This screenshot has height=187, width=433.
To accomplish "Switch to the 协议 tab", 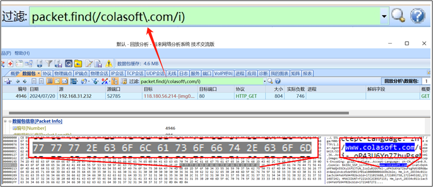I will 47,74.
